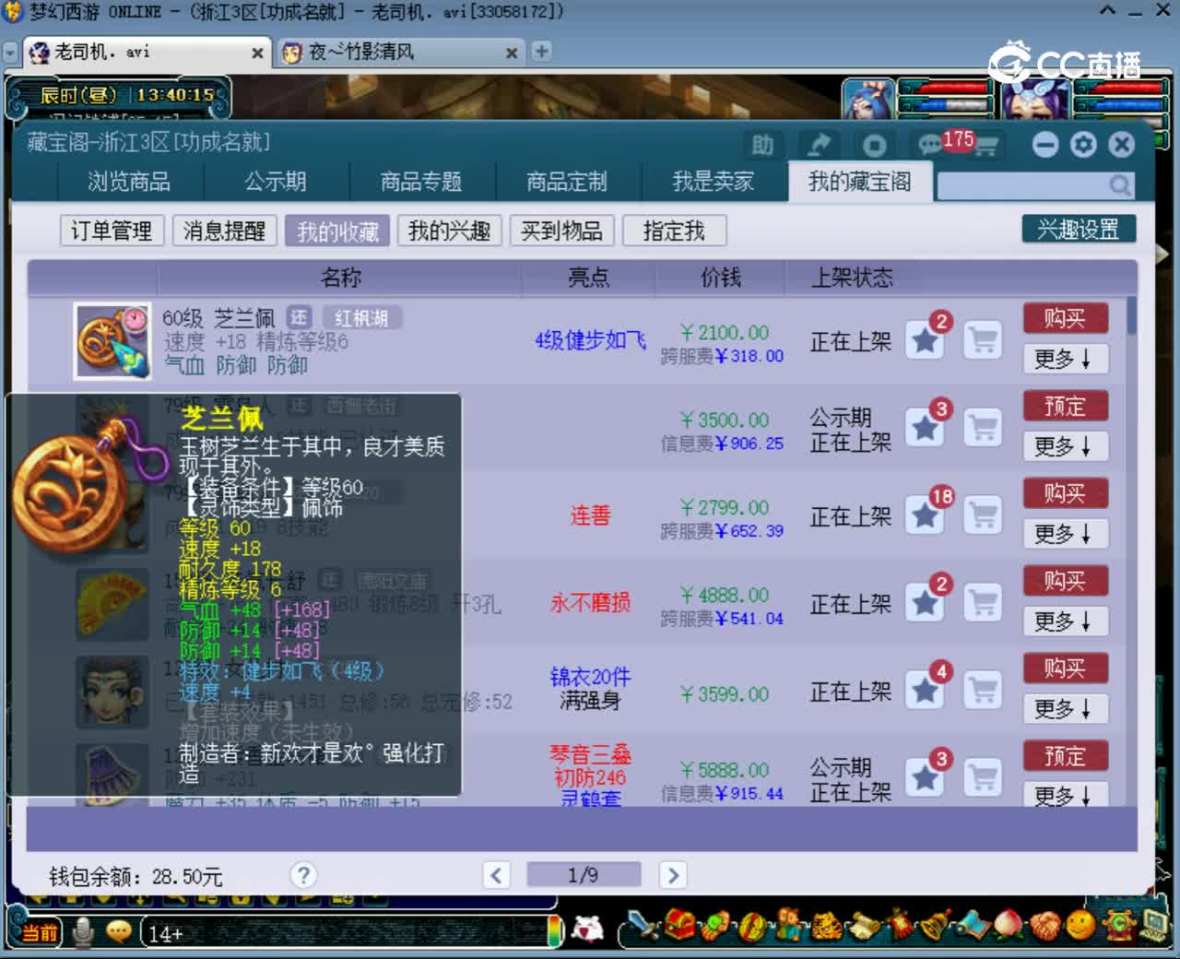Open shopping cart icon in panel header
Viewport: 1180px width, 959px height.
point(985,145)
